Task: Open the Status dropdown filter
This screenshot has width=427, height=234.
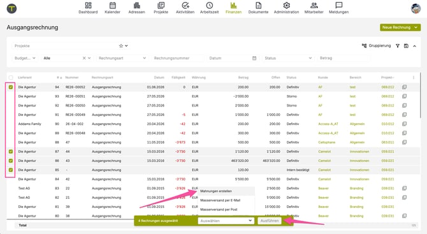Action: (288, 58)
